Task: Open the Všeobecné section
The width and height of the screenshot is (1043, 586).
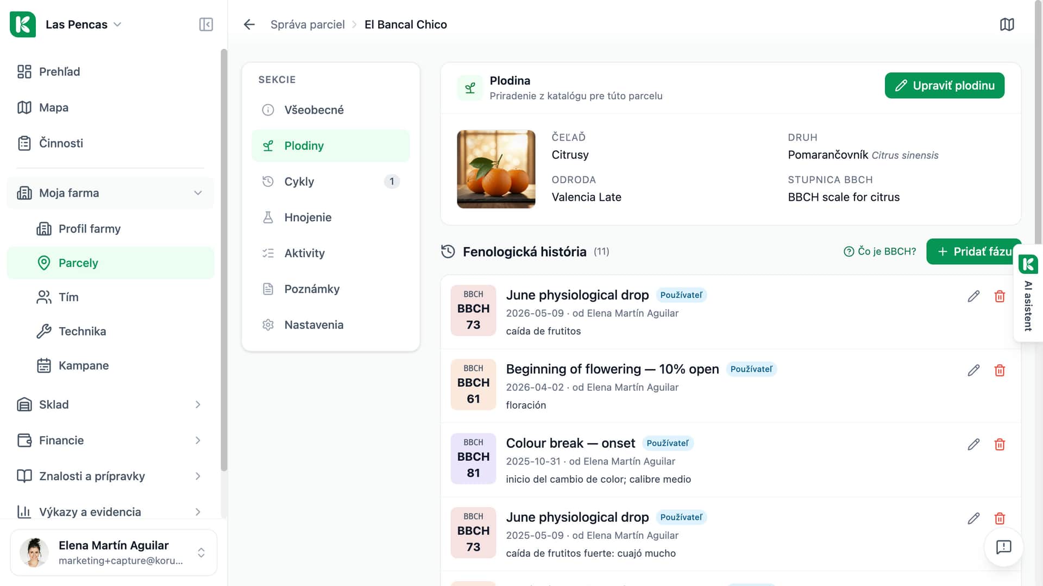Action: pos(330,110)
